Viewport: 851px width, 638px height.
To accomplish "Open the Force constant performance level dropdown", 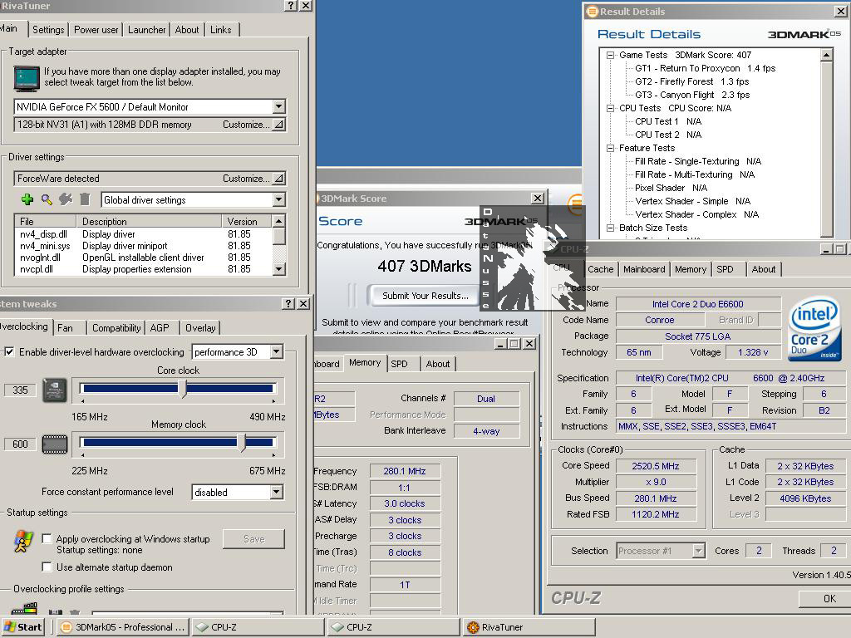I will (x=276, y=492).
